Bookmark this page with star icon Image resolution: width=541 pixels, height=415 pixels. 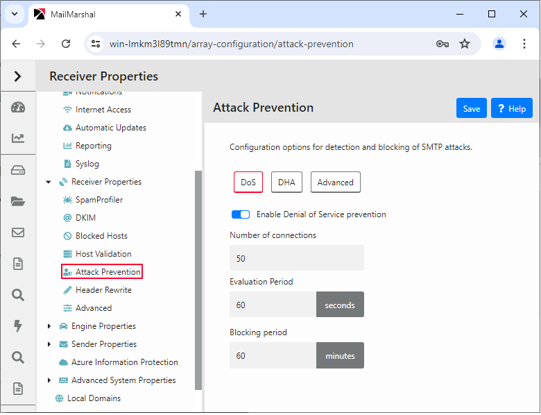coord(465,44)
